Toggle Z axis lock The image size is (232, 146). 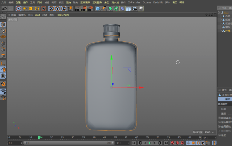tap(63, 8)
